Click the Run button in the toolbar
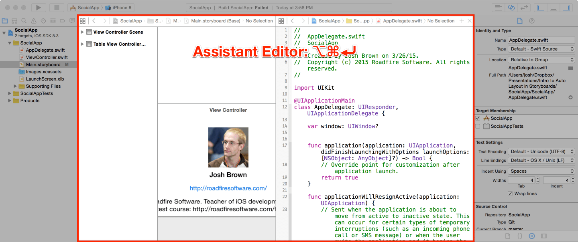Screen dimensions: 578x242 coord(38,7)
